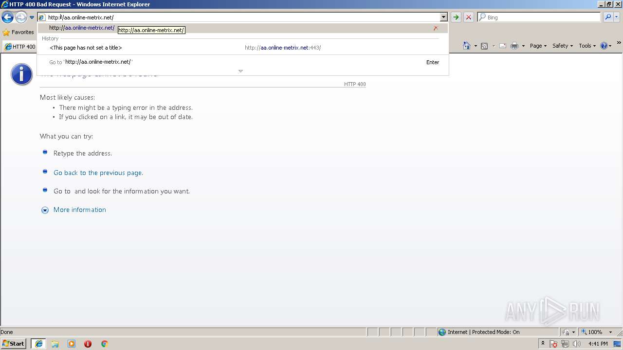Click the Help question mark icon
The width and height of the screenshot is (623, 350).
pos(604,46)
